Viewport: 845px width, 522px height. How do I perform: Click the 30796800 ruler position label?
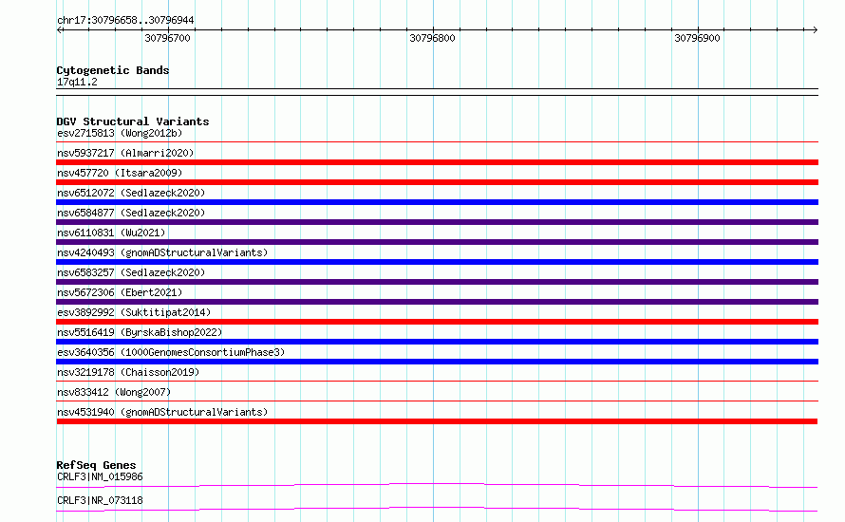(432, 38)
